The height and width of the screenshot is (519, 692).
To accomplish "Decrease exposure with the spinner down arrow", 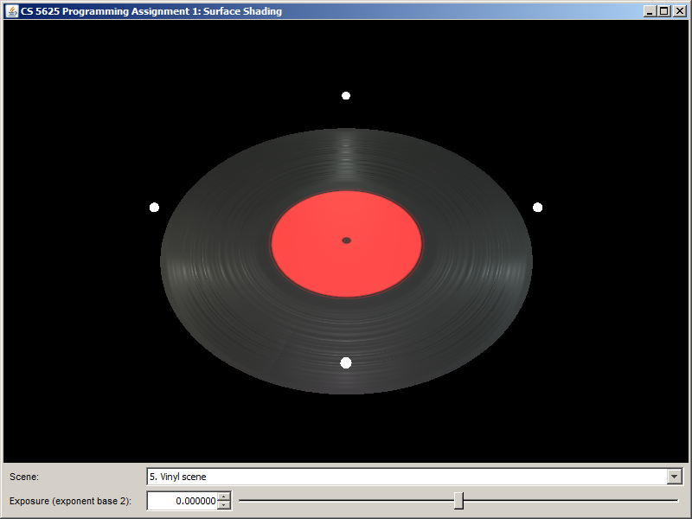I will 224,505.
